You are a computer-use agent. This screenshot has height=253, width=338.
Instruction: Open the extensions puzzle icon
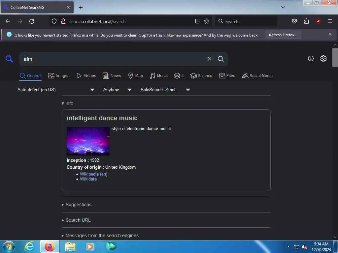tap(306, 21)
